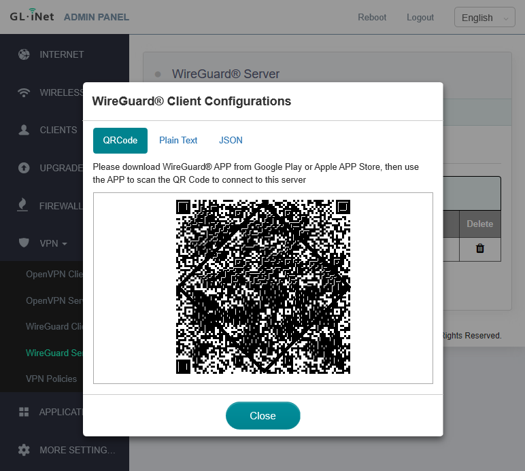
Task: Click the Applications grid icon
Action: (24, 412)
